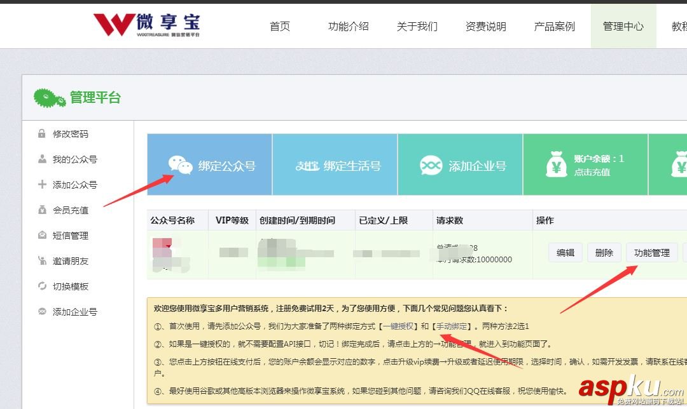Switch to the 管理中心 tab

pos(623,26)
